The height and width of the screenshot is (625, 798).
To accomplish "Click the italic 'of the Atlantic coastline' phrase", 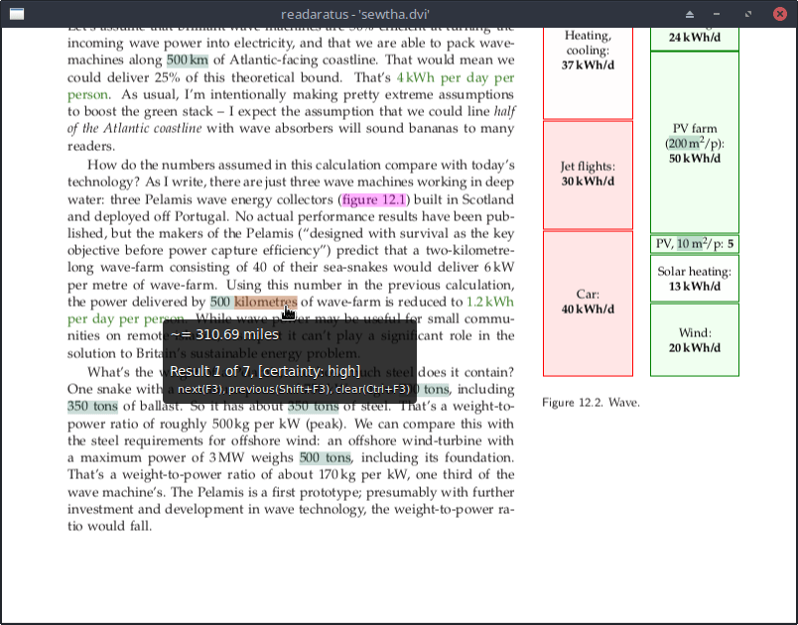I will 135,128.
